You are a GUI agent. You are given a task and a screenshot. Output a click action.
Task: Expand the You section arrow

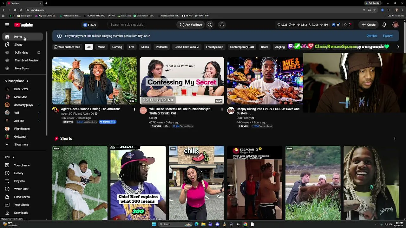[13, 157]
